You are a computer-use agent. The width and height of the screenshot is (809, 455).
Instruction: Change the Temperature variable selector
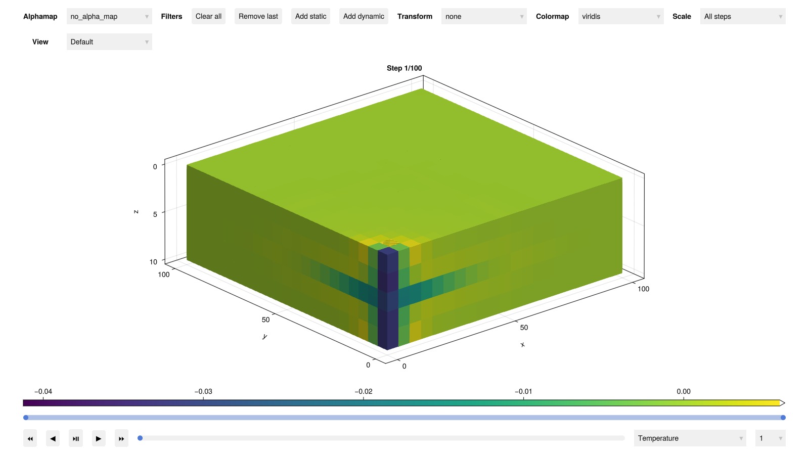pos(690,438)
